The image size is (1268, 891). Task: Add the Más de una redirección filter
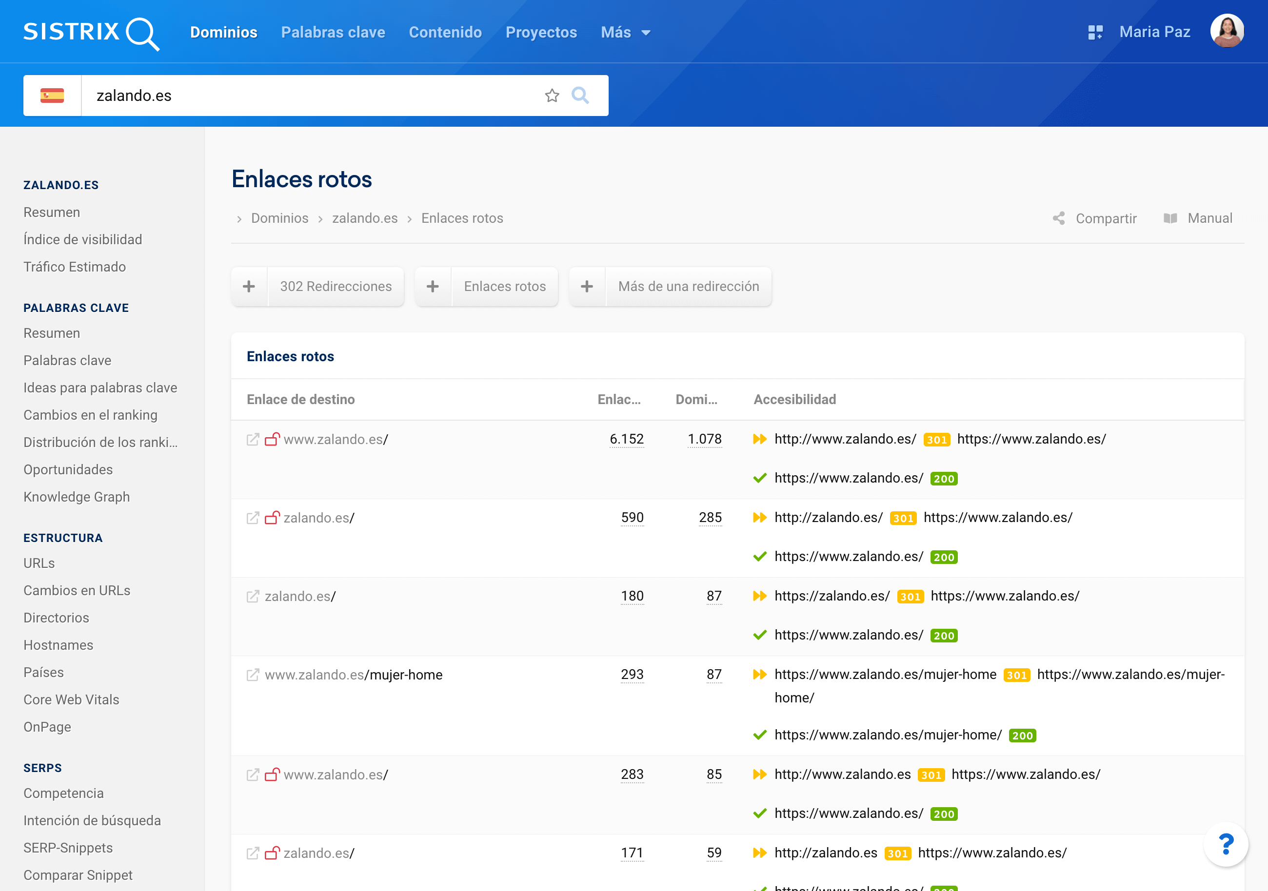(x=587, y=287)
